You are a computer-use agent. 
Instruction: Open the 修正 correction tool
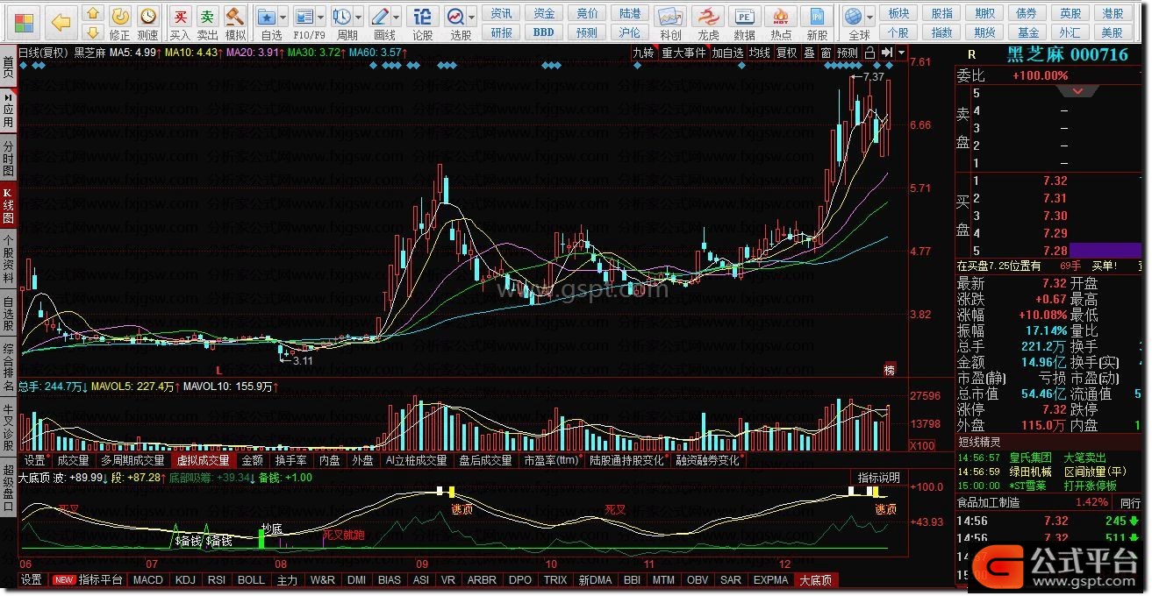pyautogui.click(x=120, y=23)
